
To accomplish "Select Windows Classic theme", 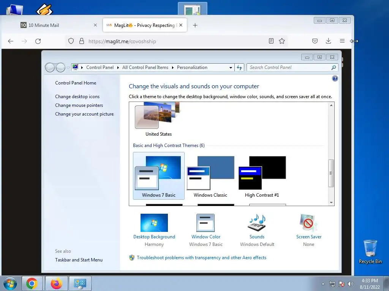I will pyautogui.click(x=210, y=176).
